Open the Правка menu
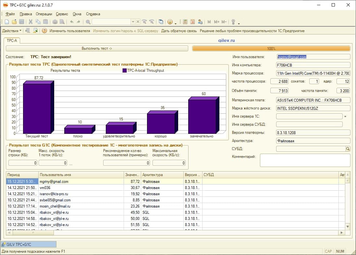 (x=26, y=14)
